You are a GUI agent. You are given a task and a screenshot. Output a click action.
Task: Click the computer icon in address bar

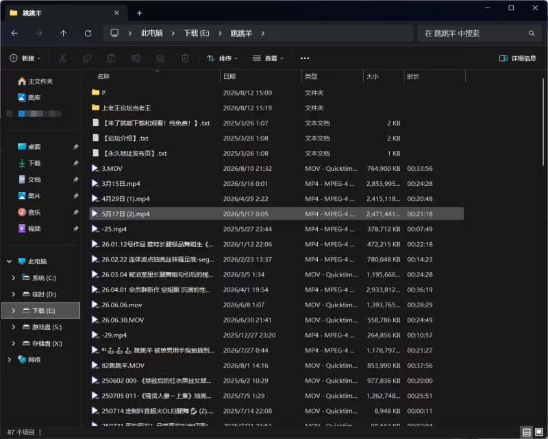pyautogui.click(x=114, y=33)
